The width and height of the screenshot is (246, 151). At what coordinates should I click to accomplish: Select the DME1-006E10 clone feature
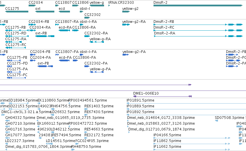click(162, 96)
